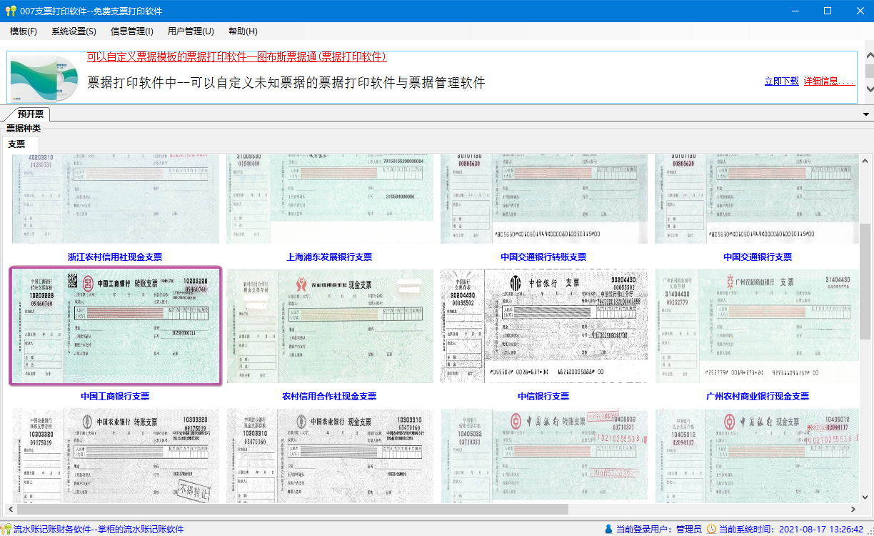Open the 模板(F) menu

coord(22,31)
